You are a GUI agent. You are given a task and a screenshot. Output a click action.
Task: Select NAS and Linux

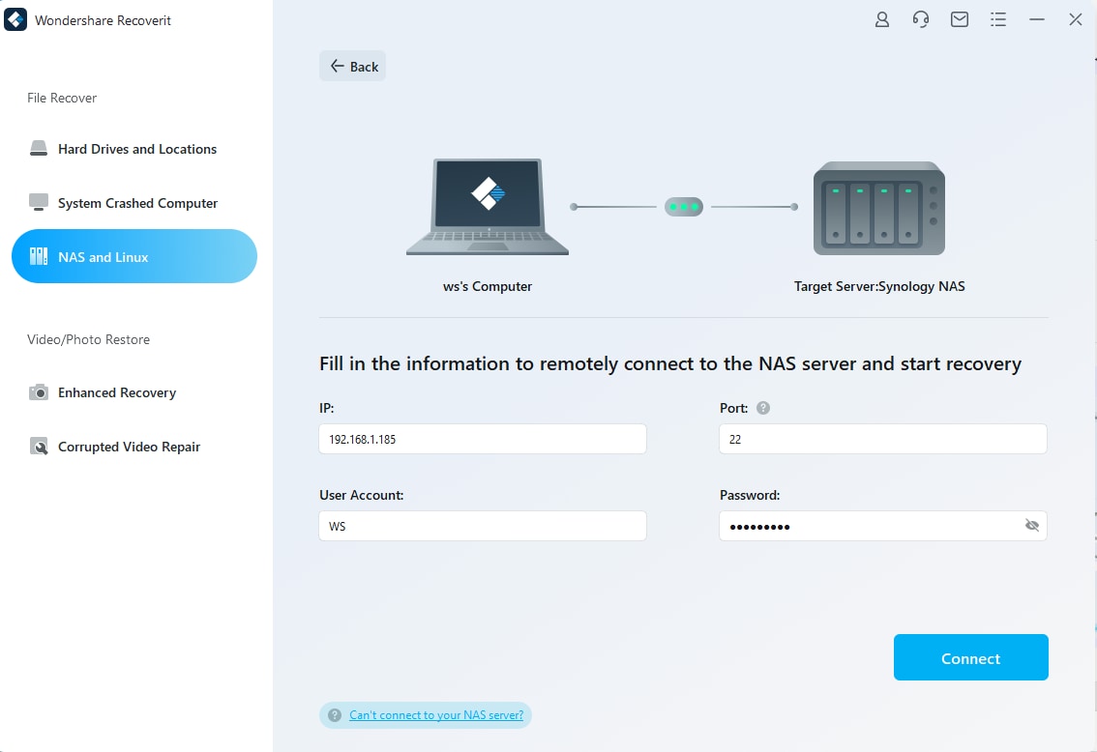coord(134,256)
